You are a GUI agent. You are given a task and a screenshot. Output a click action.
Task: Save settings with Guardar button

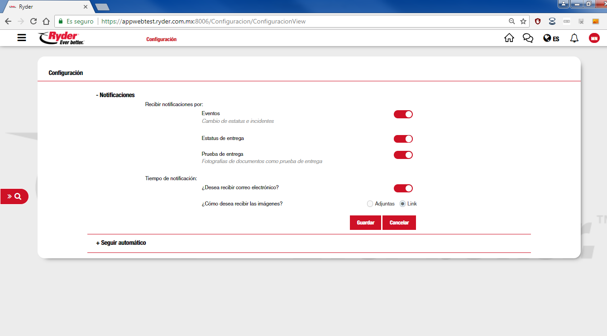pos(365,223)
